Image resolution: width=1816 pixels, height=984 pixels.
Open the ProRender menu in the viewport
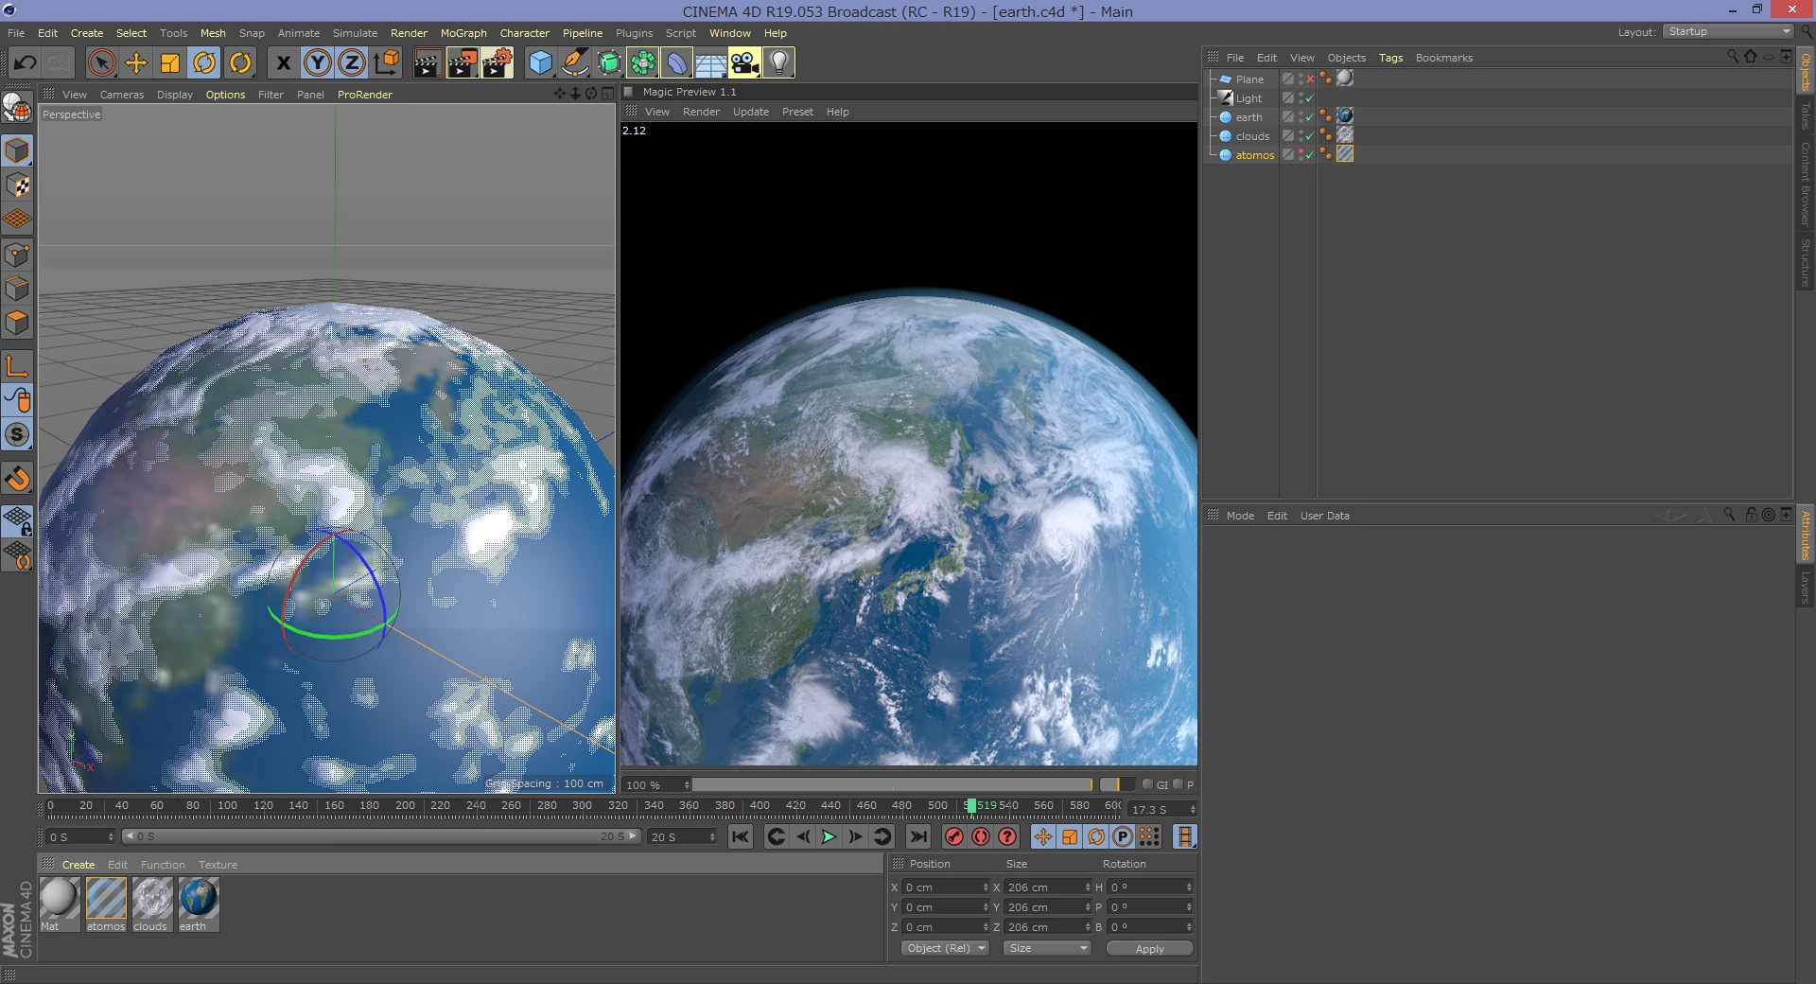[365, 95]
